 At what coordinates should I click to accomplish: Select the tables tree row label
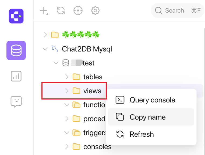coord(93,77)
